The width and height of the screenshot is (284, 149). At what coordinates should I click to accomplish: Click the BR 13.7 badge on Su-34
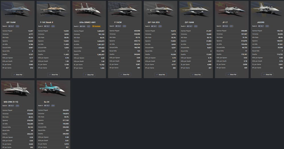47,105
